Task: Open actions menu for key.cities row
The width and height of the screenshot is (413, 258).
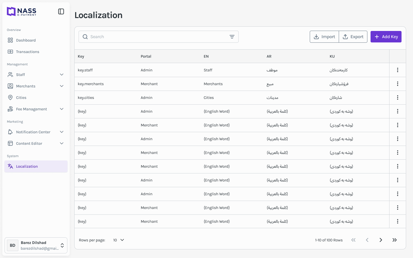Action: point(398,97)
